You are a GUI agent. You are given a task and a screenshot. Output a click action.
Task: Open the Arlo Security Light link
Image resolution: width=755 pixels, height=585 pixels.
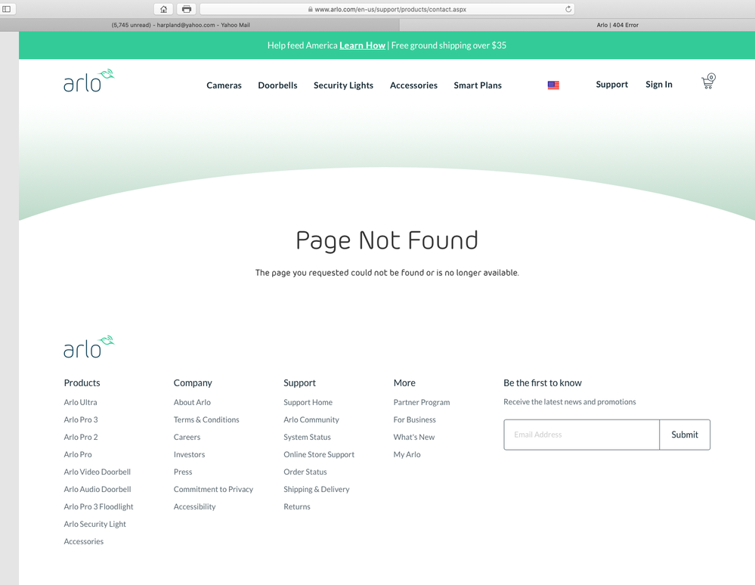tap(95, 524)
